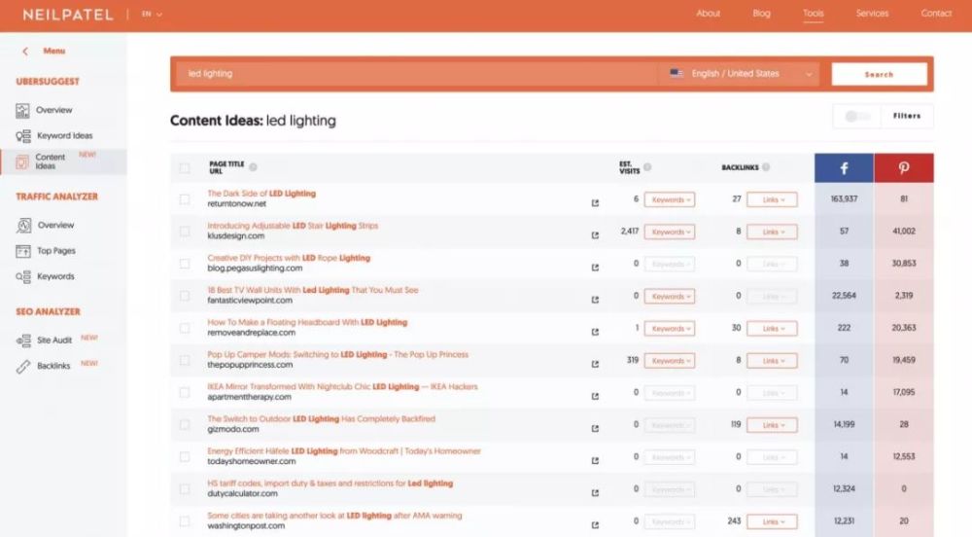Screen dimensions: 972x537
Task: Click the Facebook column header icon
Action: (x=844, y=168)
